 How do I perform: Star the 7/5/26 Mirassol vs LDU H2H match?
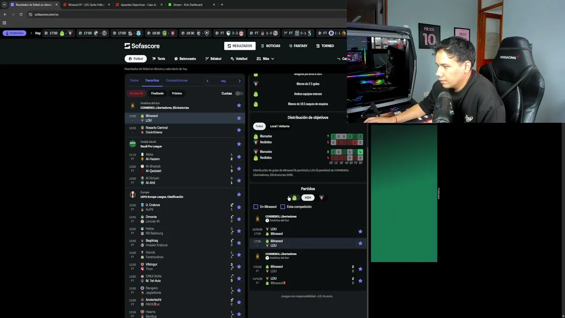click(x=360, y=269)
